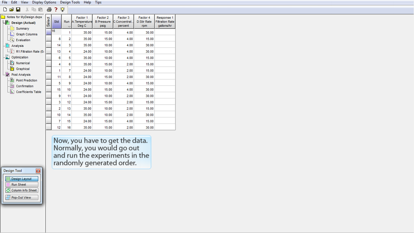Click the Select column header

tap(49, 22)
